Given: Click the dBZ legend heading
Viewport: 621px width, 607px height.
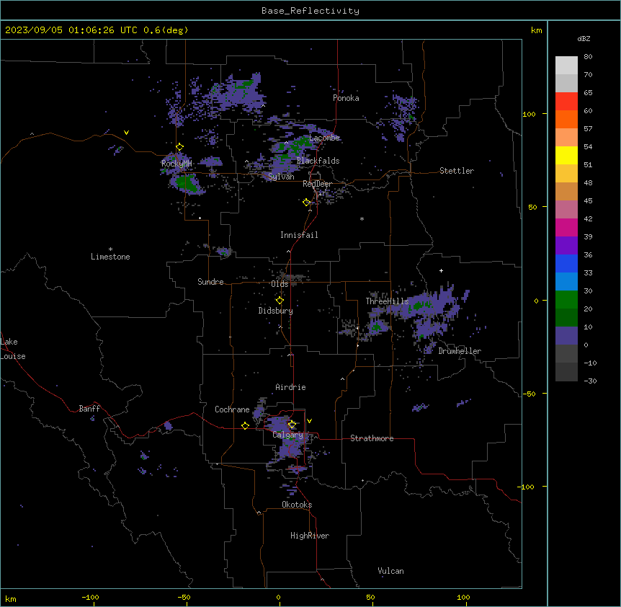Looking at the screenshot, I should click(584, 38).
